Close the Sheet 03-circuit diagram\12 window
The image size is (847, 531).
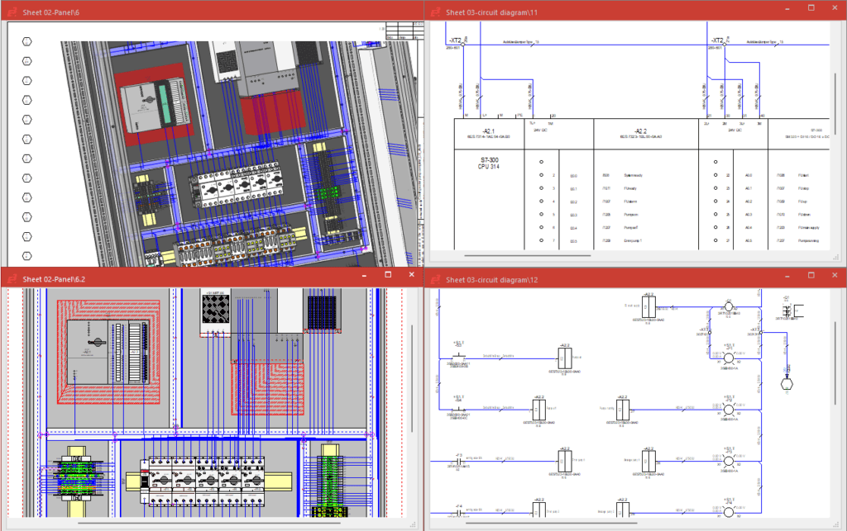[835, 276]
